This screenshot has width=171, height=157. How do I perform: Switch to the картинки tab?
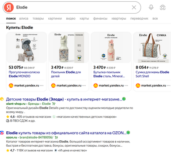point(55,18)
